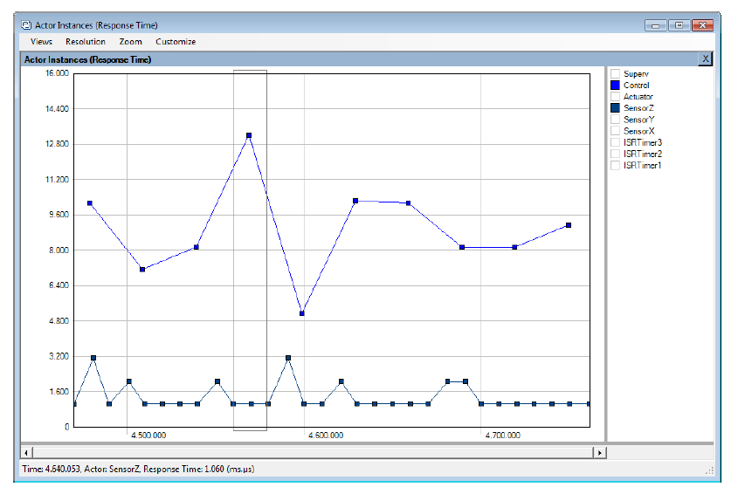738x494 pixels.
Task: Click the window icon in the title bar
Action: click(25, 25)
